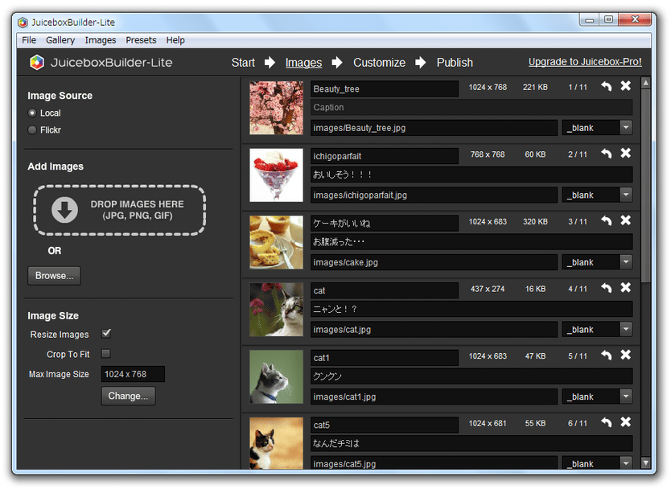Click the arrow icon after Images step

click(337, 63)
